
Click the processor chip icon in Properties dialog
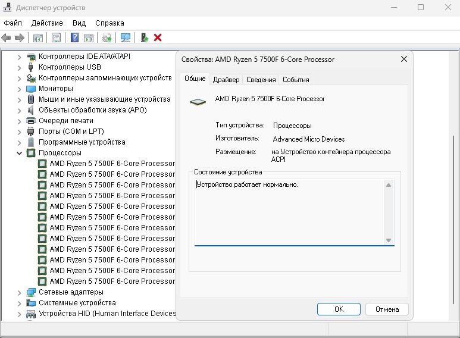click(x=198, y=102)
